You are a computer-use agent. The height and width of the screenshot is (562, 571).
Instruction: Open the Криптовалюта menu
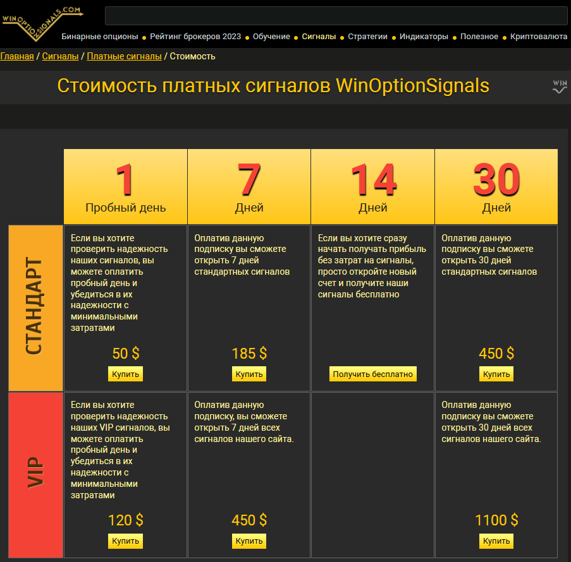(x=538, y=37)
